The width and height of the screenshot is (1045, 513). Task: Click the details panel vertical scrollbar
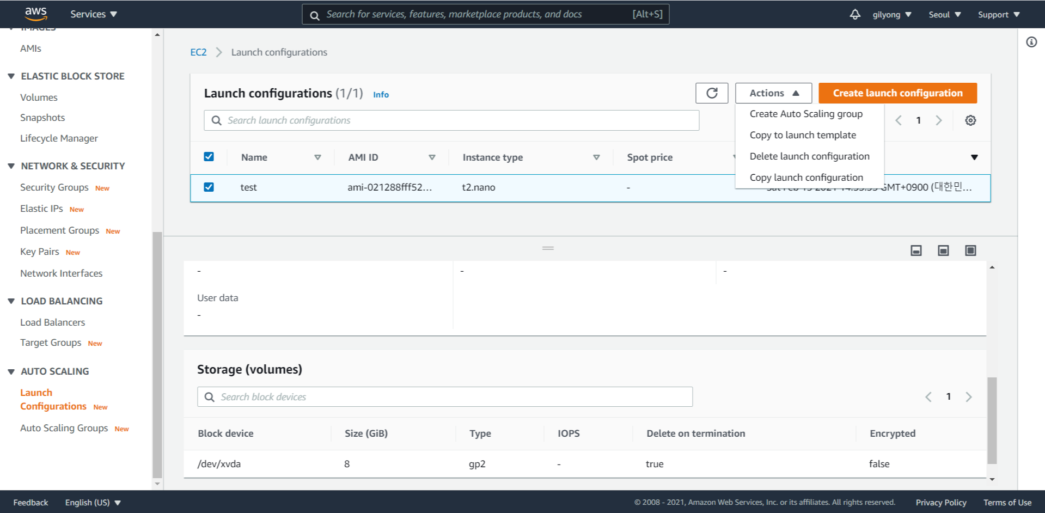click(992, 420)
